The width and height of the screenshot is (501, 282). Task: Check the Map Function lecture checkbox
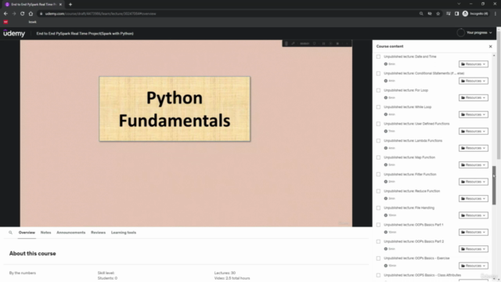pyautogui.click(x=378, y=157)
